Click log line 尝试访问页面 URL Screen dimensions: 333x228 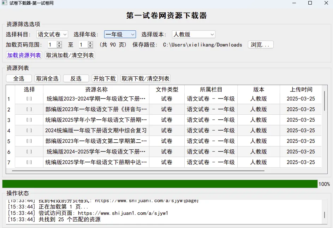pyautogui.click(x=88, y=213)
